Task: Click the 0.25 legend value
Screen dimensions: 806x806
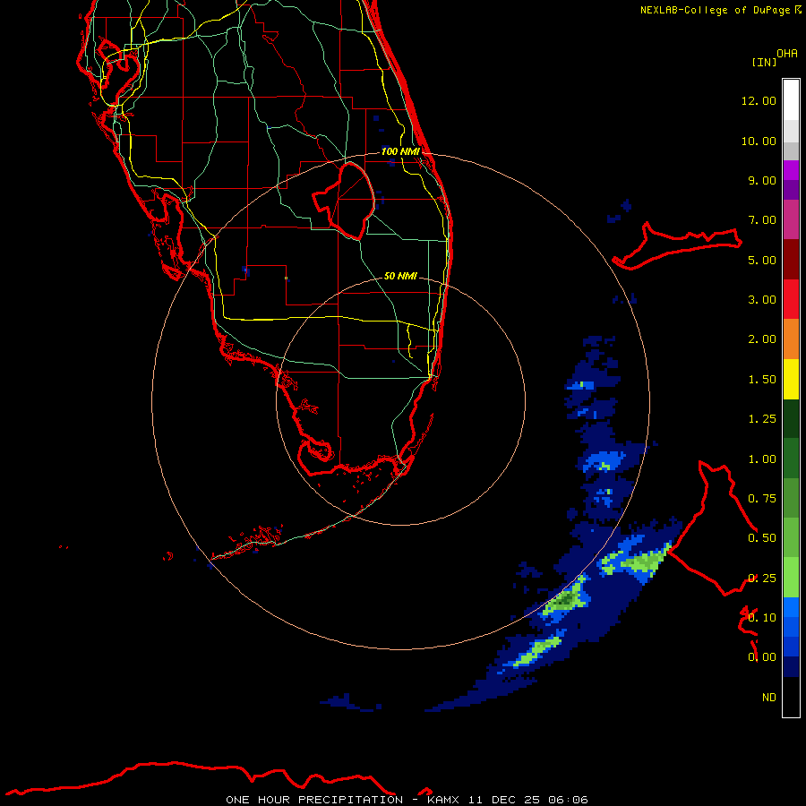Action: [x=762, y=579]
